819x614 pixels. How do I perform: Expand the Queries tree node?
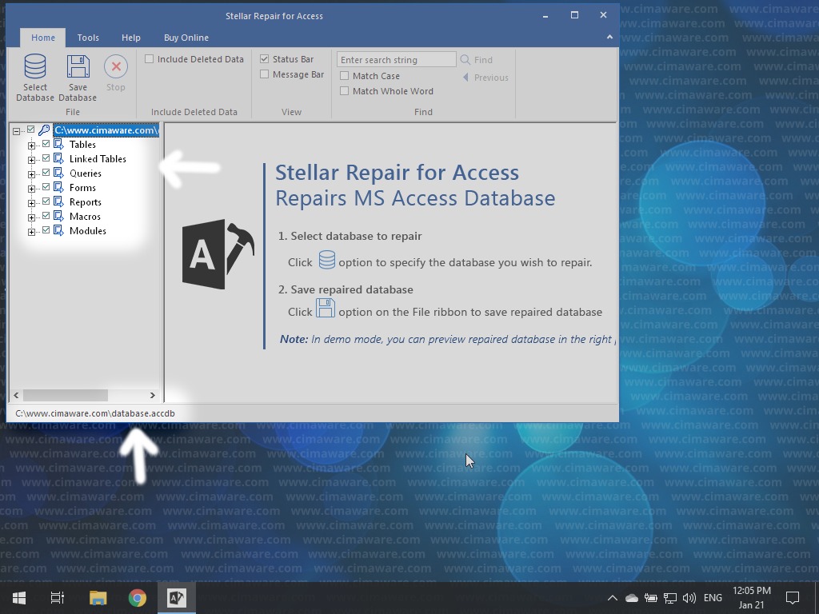[31, 174]
